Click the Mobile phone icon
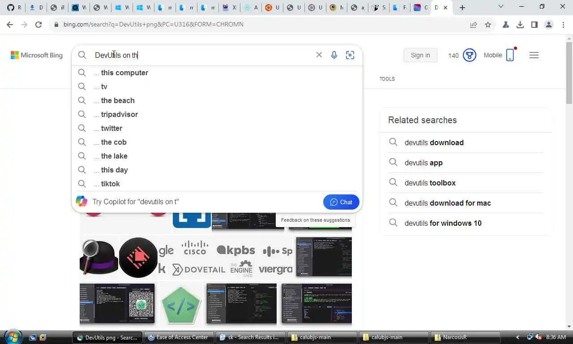The image size is (573, 344). pyautogui.click(x=510, y=55)
